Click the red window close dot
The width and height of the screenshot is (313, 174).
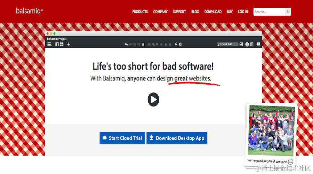(48, 33)
